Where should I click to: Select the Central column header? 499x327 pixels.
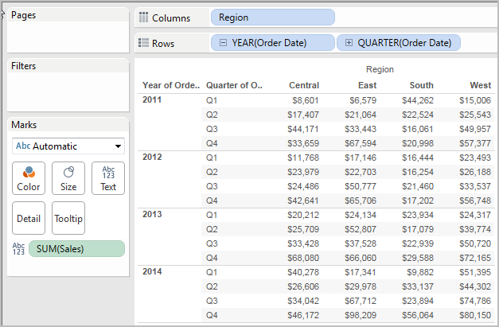tap(304, 85)
